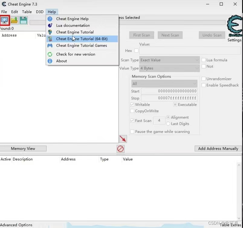
Task: Open the process selector computer icon
Action: [5, 20]
